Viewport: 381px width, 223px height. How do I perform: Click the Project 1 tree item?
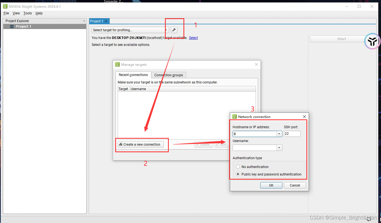click(23, 27)
